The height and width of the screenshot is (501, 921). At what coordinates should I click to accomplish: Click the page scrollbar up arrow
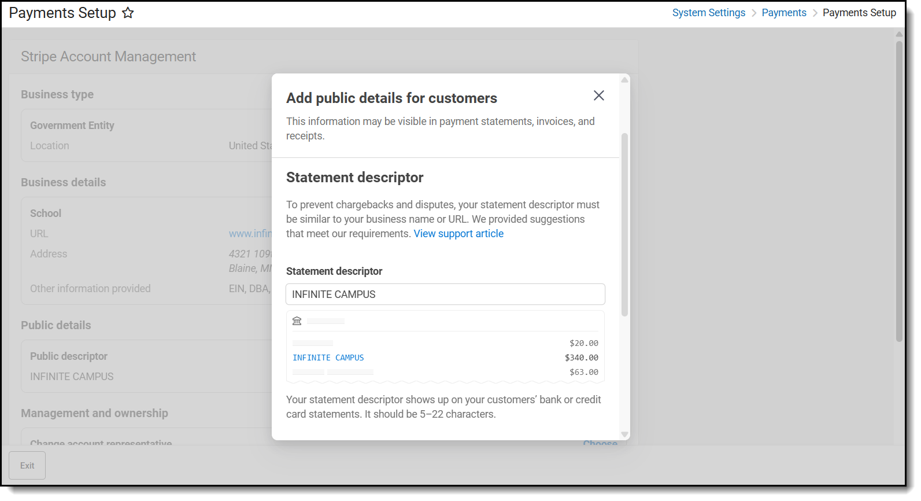[x=899, y=34]
